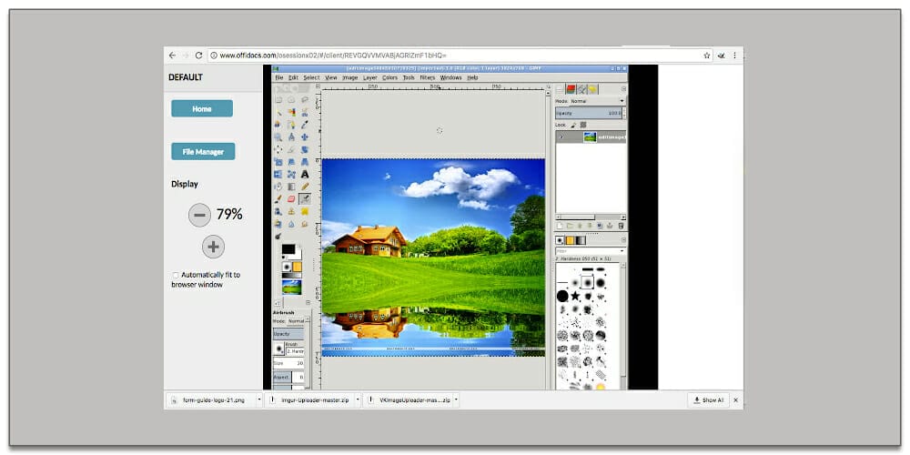Click Show All downloads
This screenshot has height=455, width=910.
click(708, 399)
